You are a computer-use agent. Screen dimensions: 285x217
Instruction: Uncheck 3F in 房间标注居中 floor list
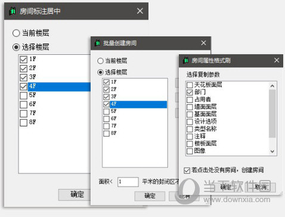pos(23,77)
